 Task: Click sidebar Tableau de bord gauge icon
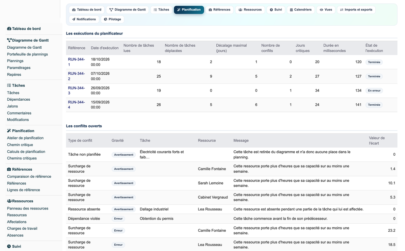pos(9,29)
